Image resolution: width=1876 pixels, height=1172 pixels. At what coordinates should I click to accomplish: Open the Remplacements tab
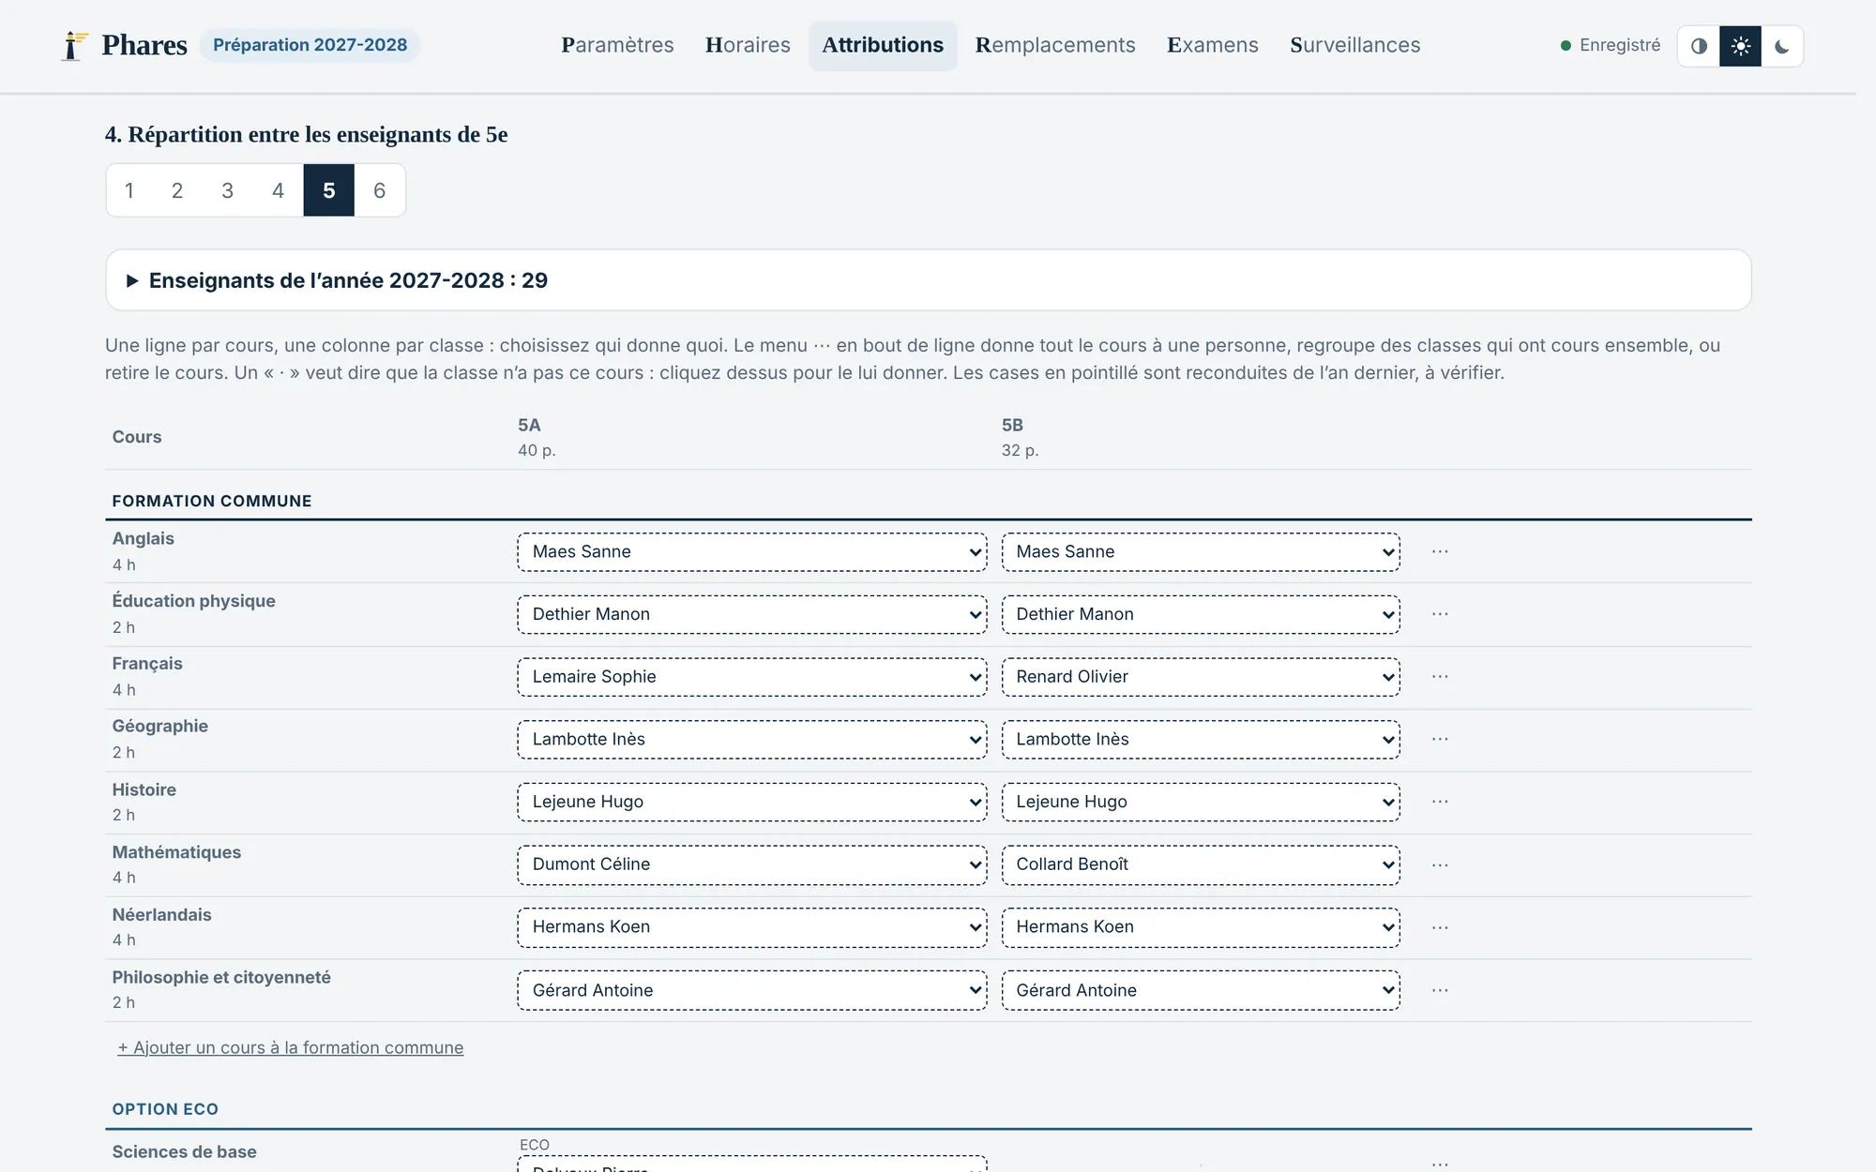click(x=1055, y=45)
